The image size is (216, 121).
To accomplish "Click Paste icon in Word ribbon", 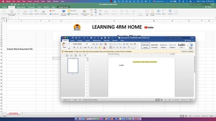I will click(x=64, y=44).
